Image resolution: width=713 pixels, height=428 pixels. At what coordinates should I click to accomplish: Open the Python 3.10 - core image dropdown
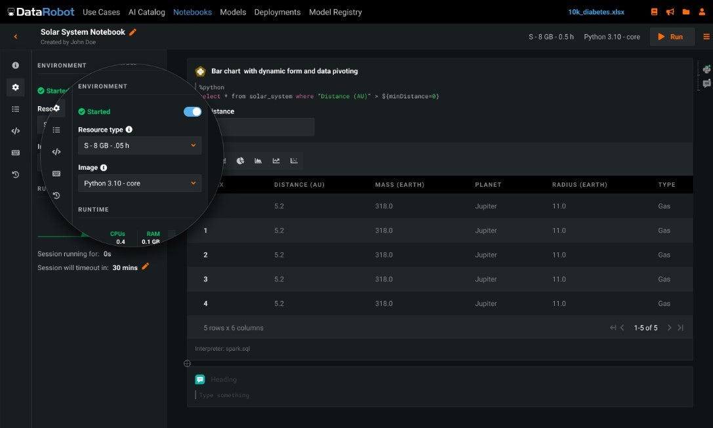pyautogui.click(x=140, y=183)
